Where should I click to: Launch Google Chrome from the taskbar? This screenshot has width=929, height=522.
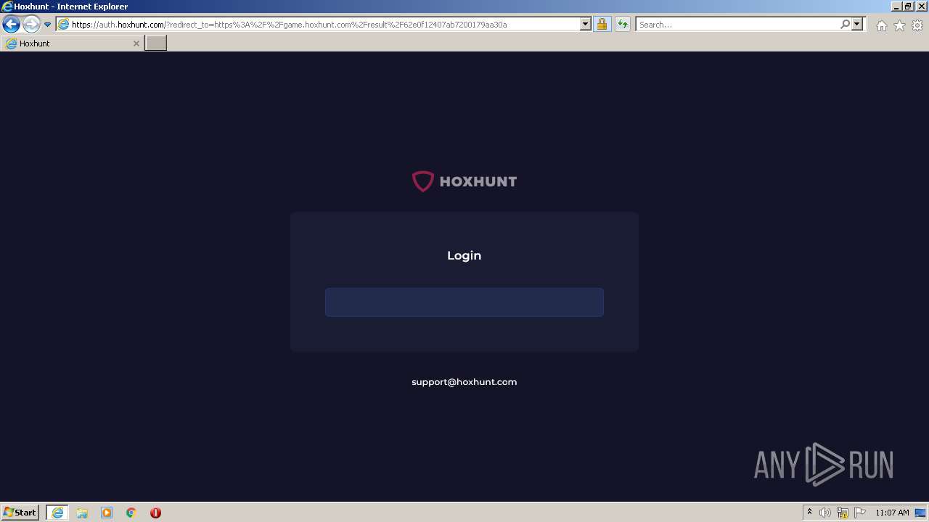click(x=131, y=513)
